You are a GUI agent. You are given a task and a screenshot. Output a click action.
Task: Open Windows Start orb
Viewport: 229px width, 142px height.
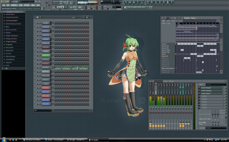tap(4, 140)
